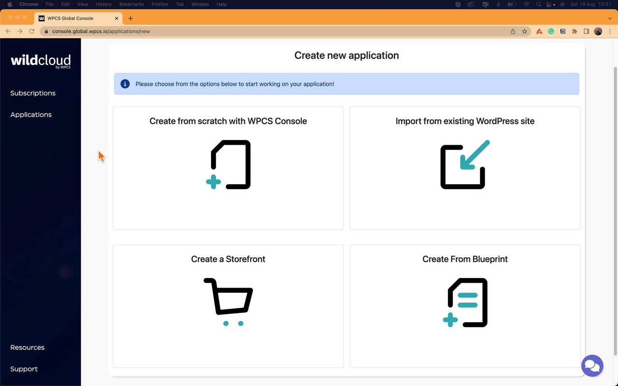Click the 'Create new application' title
Image resolution: width=618 pixels, height=386 pixels.
pyautogui.click(x=347, y=55)
